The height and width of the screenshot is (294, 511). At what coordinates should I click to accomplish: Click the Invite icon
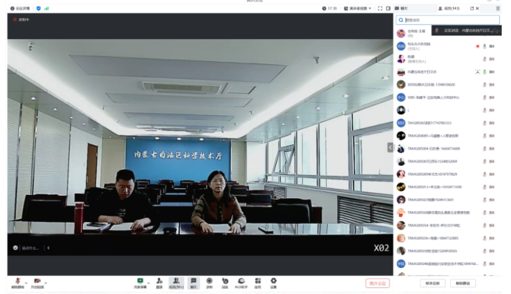click(159, 283)
